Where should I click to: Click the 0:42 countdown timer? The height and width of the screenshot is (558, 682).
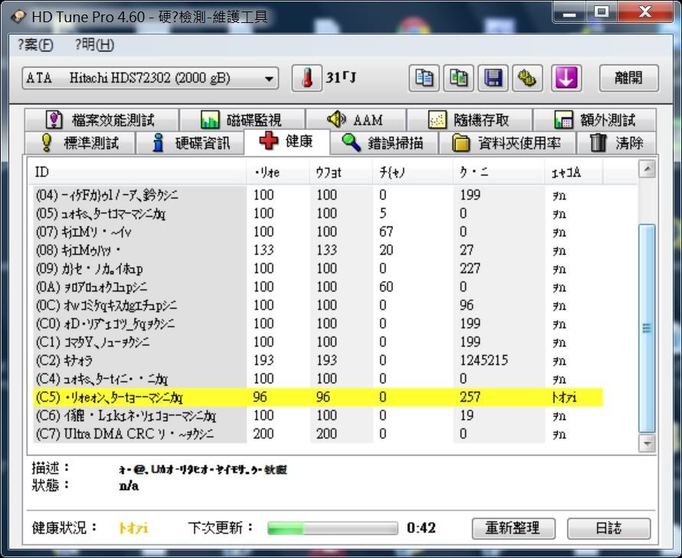tap(421, 528)
